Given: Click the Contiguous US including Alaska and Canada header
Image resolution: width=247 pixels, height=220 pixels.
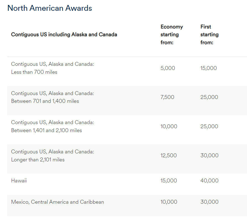Looking at the screenshot, I should 64,35.
